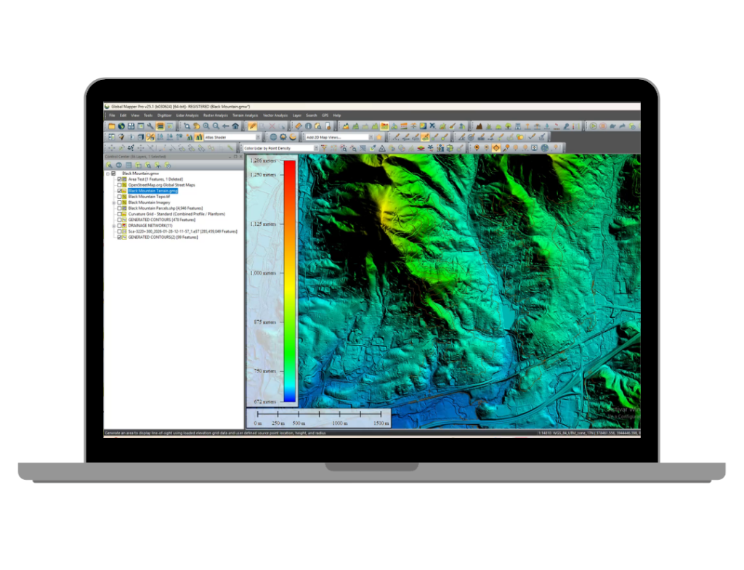This screenshot has width=744, height=570.
Task: Click the distance scale bar on the map
Action: [x=319, y=418]
